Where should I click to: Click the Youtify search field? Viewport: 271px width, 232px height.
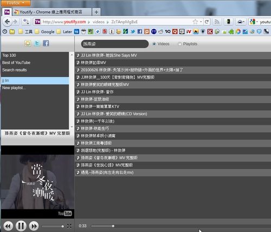115,44
